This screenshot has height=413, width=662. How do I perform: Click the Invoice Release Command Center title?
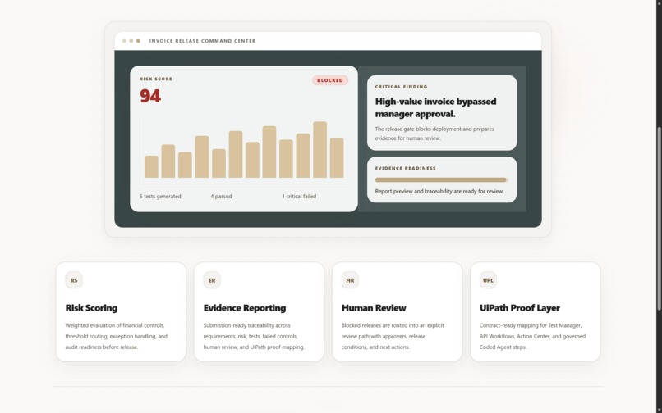point(202,41)
